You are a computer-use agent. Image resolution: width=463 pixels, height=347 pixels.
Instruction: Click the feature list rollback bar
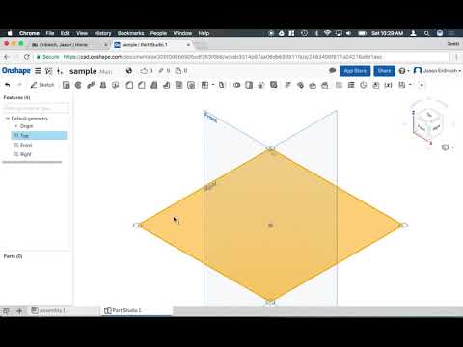[x=32, y=162]
